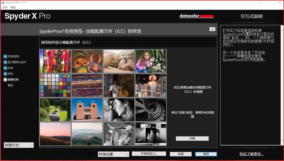Click the blonde woman portrait thumbnail

coord(119,61)
